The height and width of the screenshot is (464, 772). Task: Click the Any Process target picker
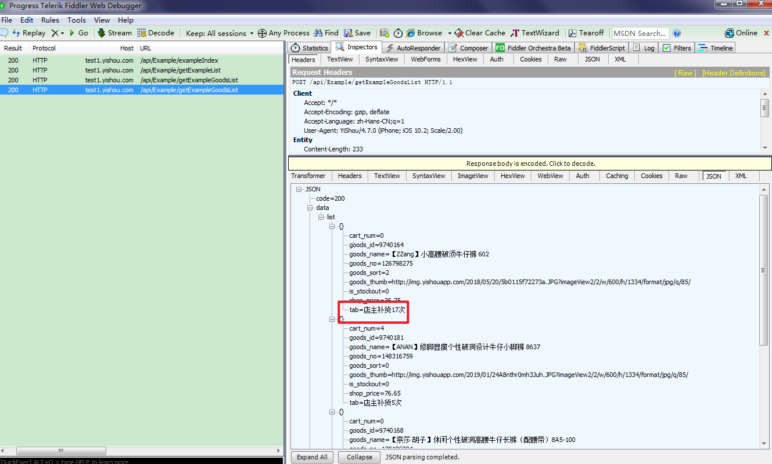pyautogui.click(x=283, y=33)
